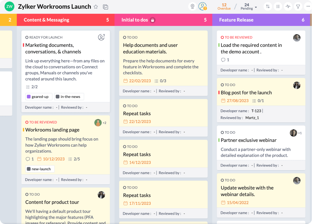Open the 2/5 checklist on landing page card
This screenshot has height=224, width=312.
74,159
